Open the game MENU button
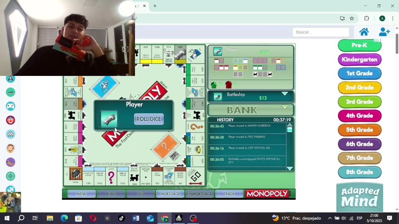Viewport: 399px width, 224px height. [81, 194]
